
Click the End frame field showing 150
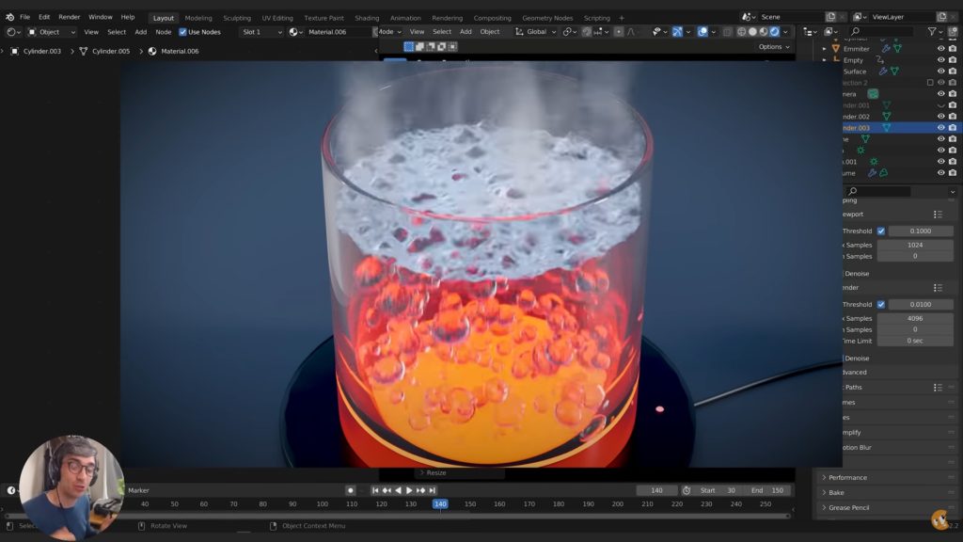(x=767, y=490)
